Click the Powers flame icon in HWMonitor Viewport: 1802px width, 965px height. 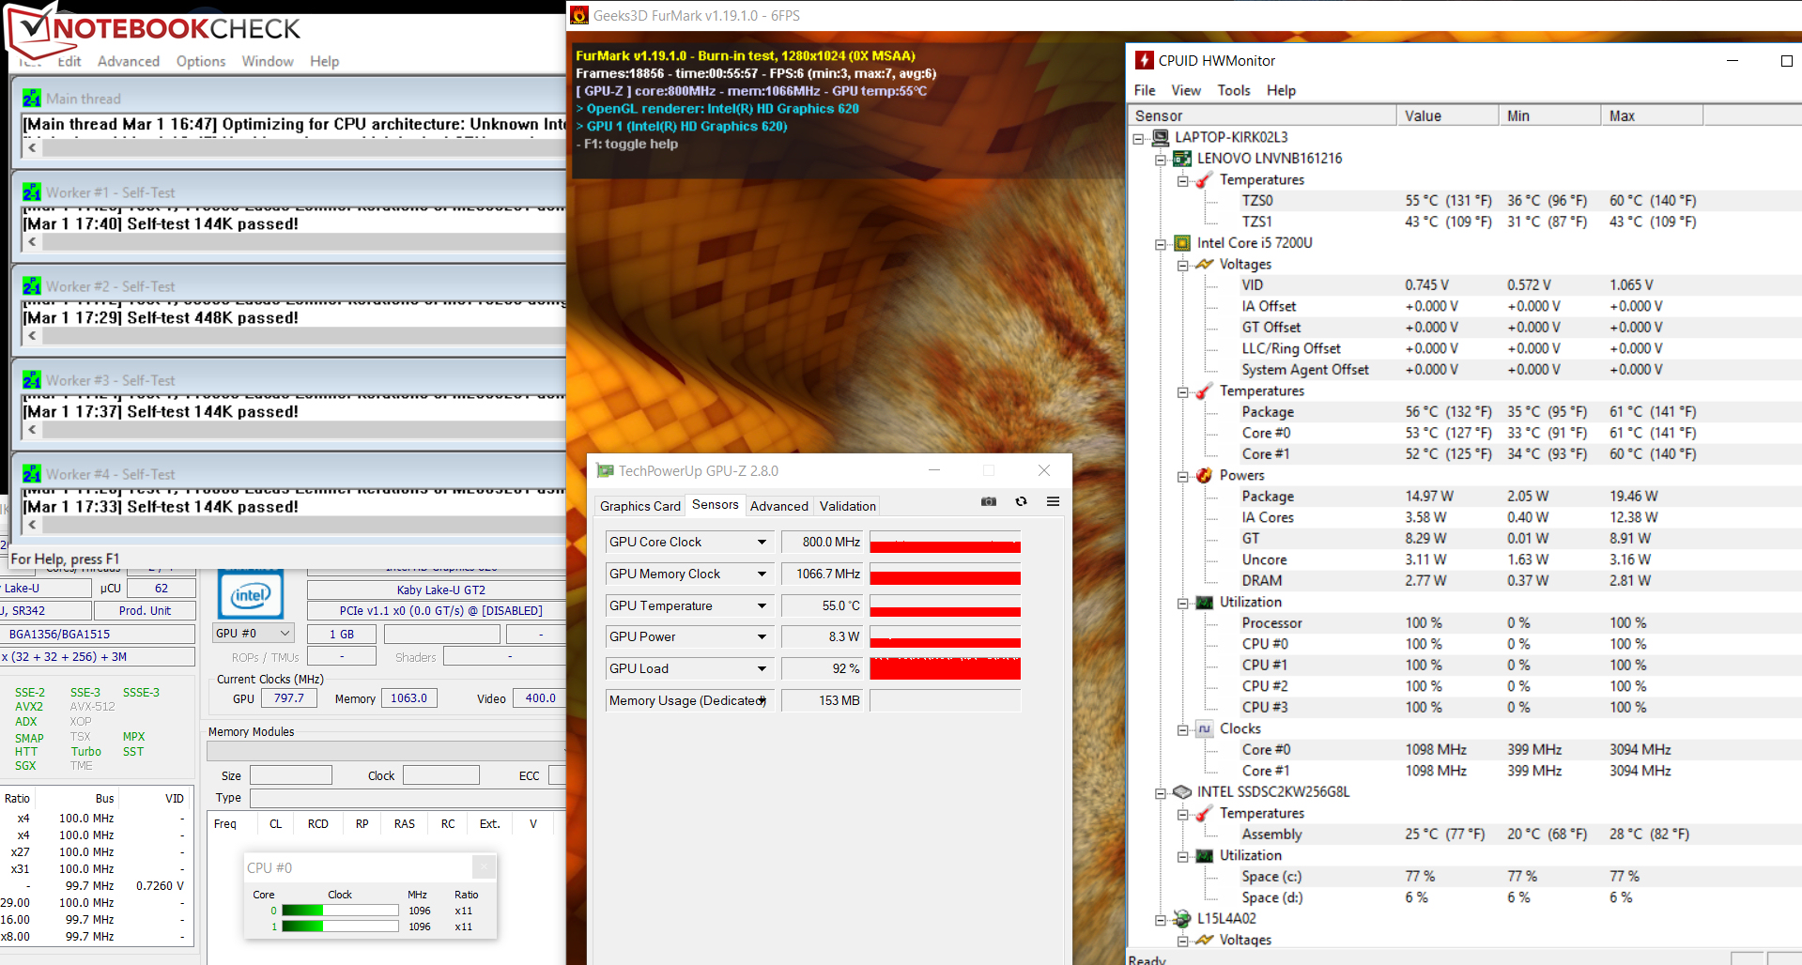pos(1204,475)
